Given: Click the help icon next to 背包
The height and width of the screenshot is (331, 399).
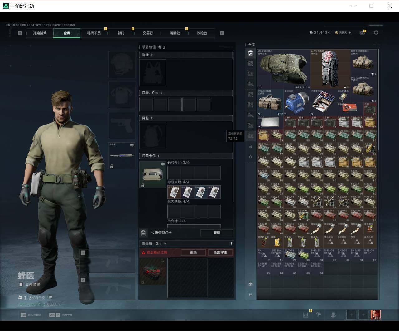Looking at the screenshot, I should coord(152,118).
